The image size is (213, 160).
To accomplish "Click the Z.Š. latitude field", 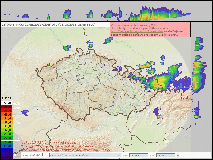I will pyautogui.click(x=165, y=156).
